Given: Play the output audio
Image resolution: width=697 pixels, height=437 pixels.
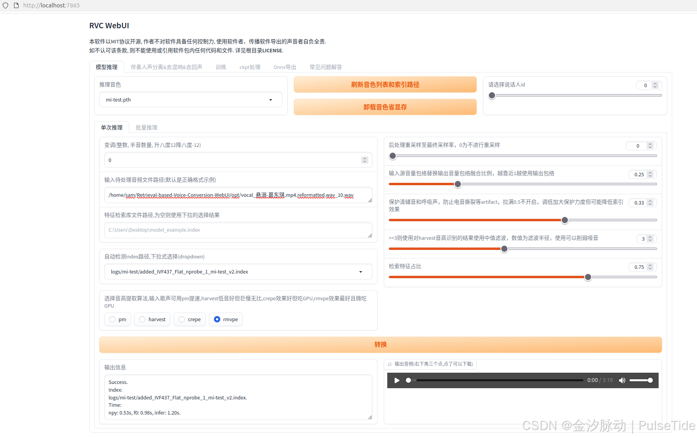Looking at the screenshot, I should pyautogui.click(x=397, y=380).
